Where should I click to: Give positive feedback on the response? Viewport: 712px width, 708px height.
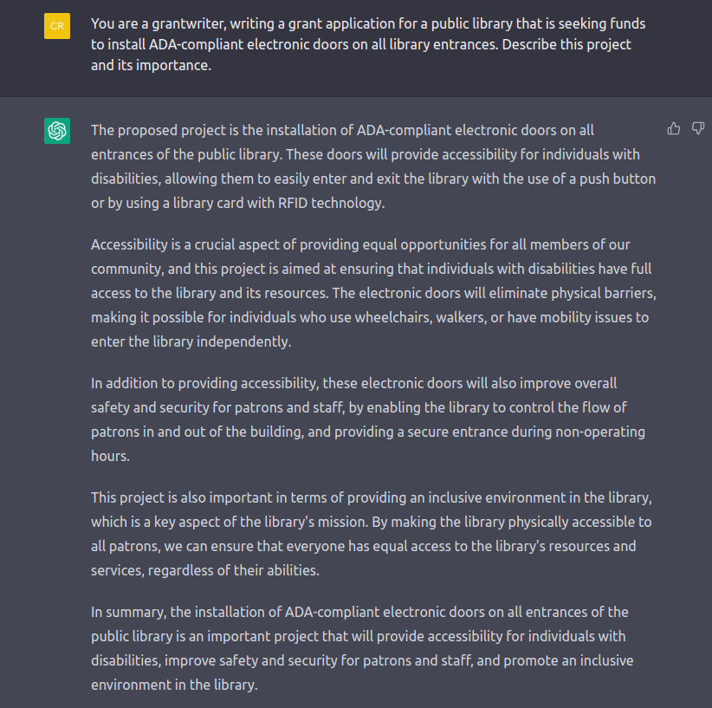(x=674, y=128)
